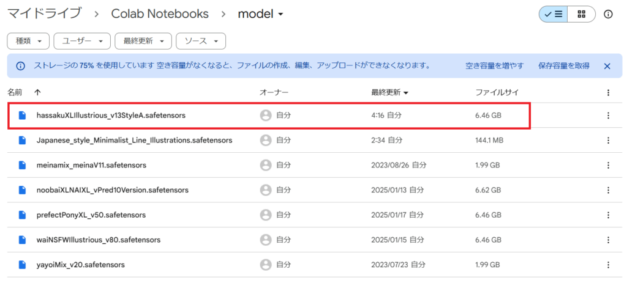Click the 空き容量を増やす link
627x283 pixels.
(x=494, y=66)
